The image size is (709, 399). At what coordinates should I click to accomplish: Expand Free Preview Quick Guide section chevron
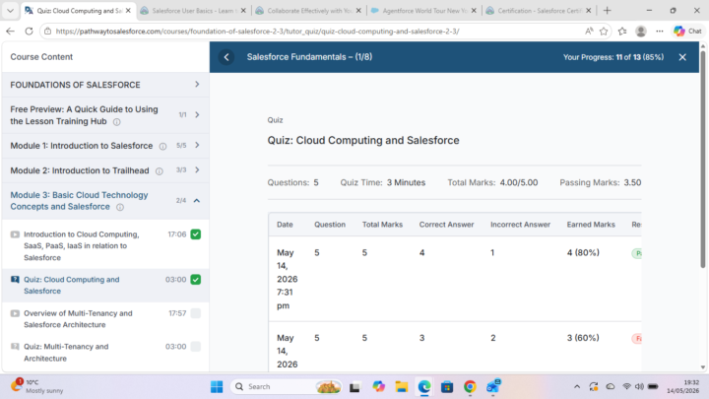197,115
